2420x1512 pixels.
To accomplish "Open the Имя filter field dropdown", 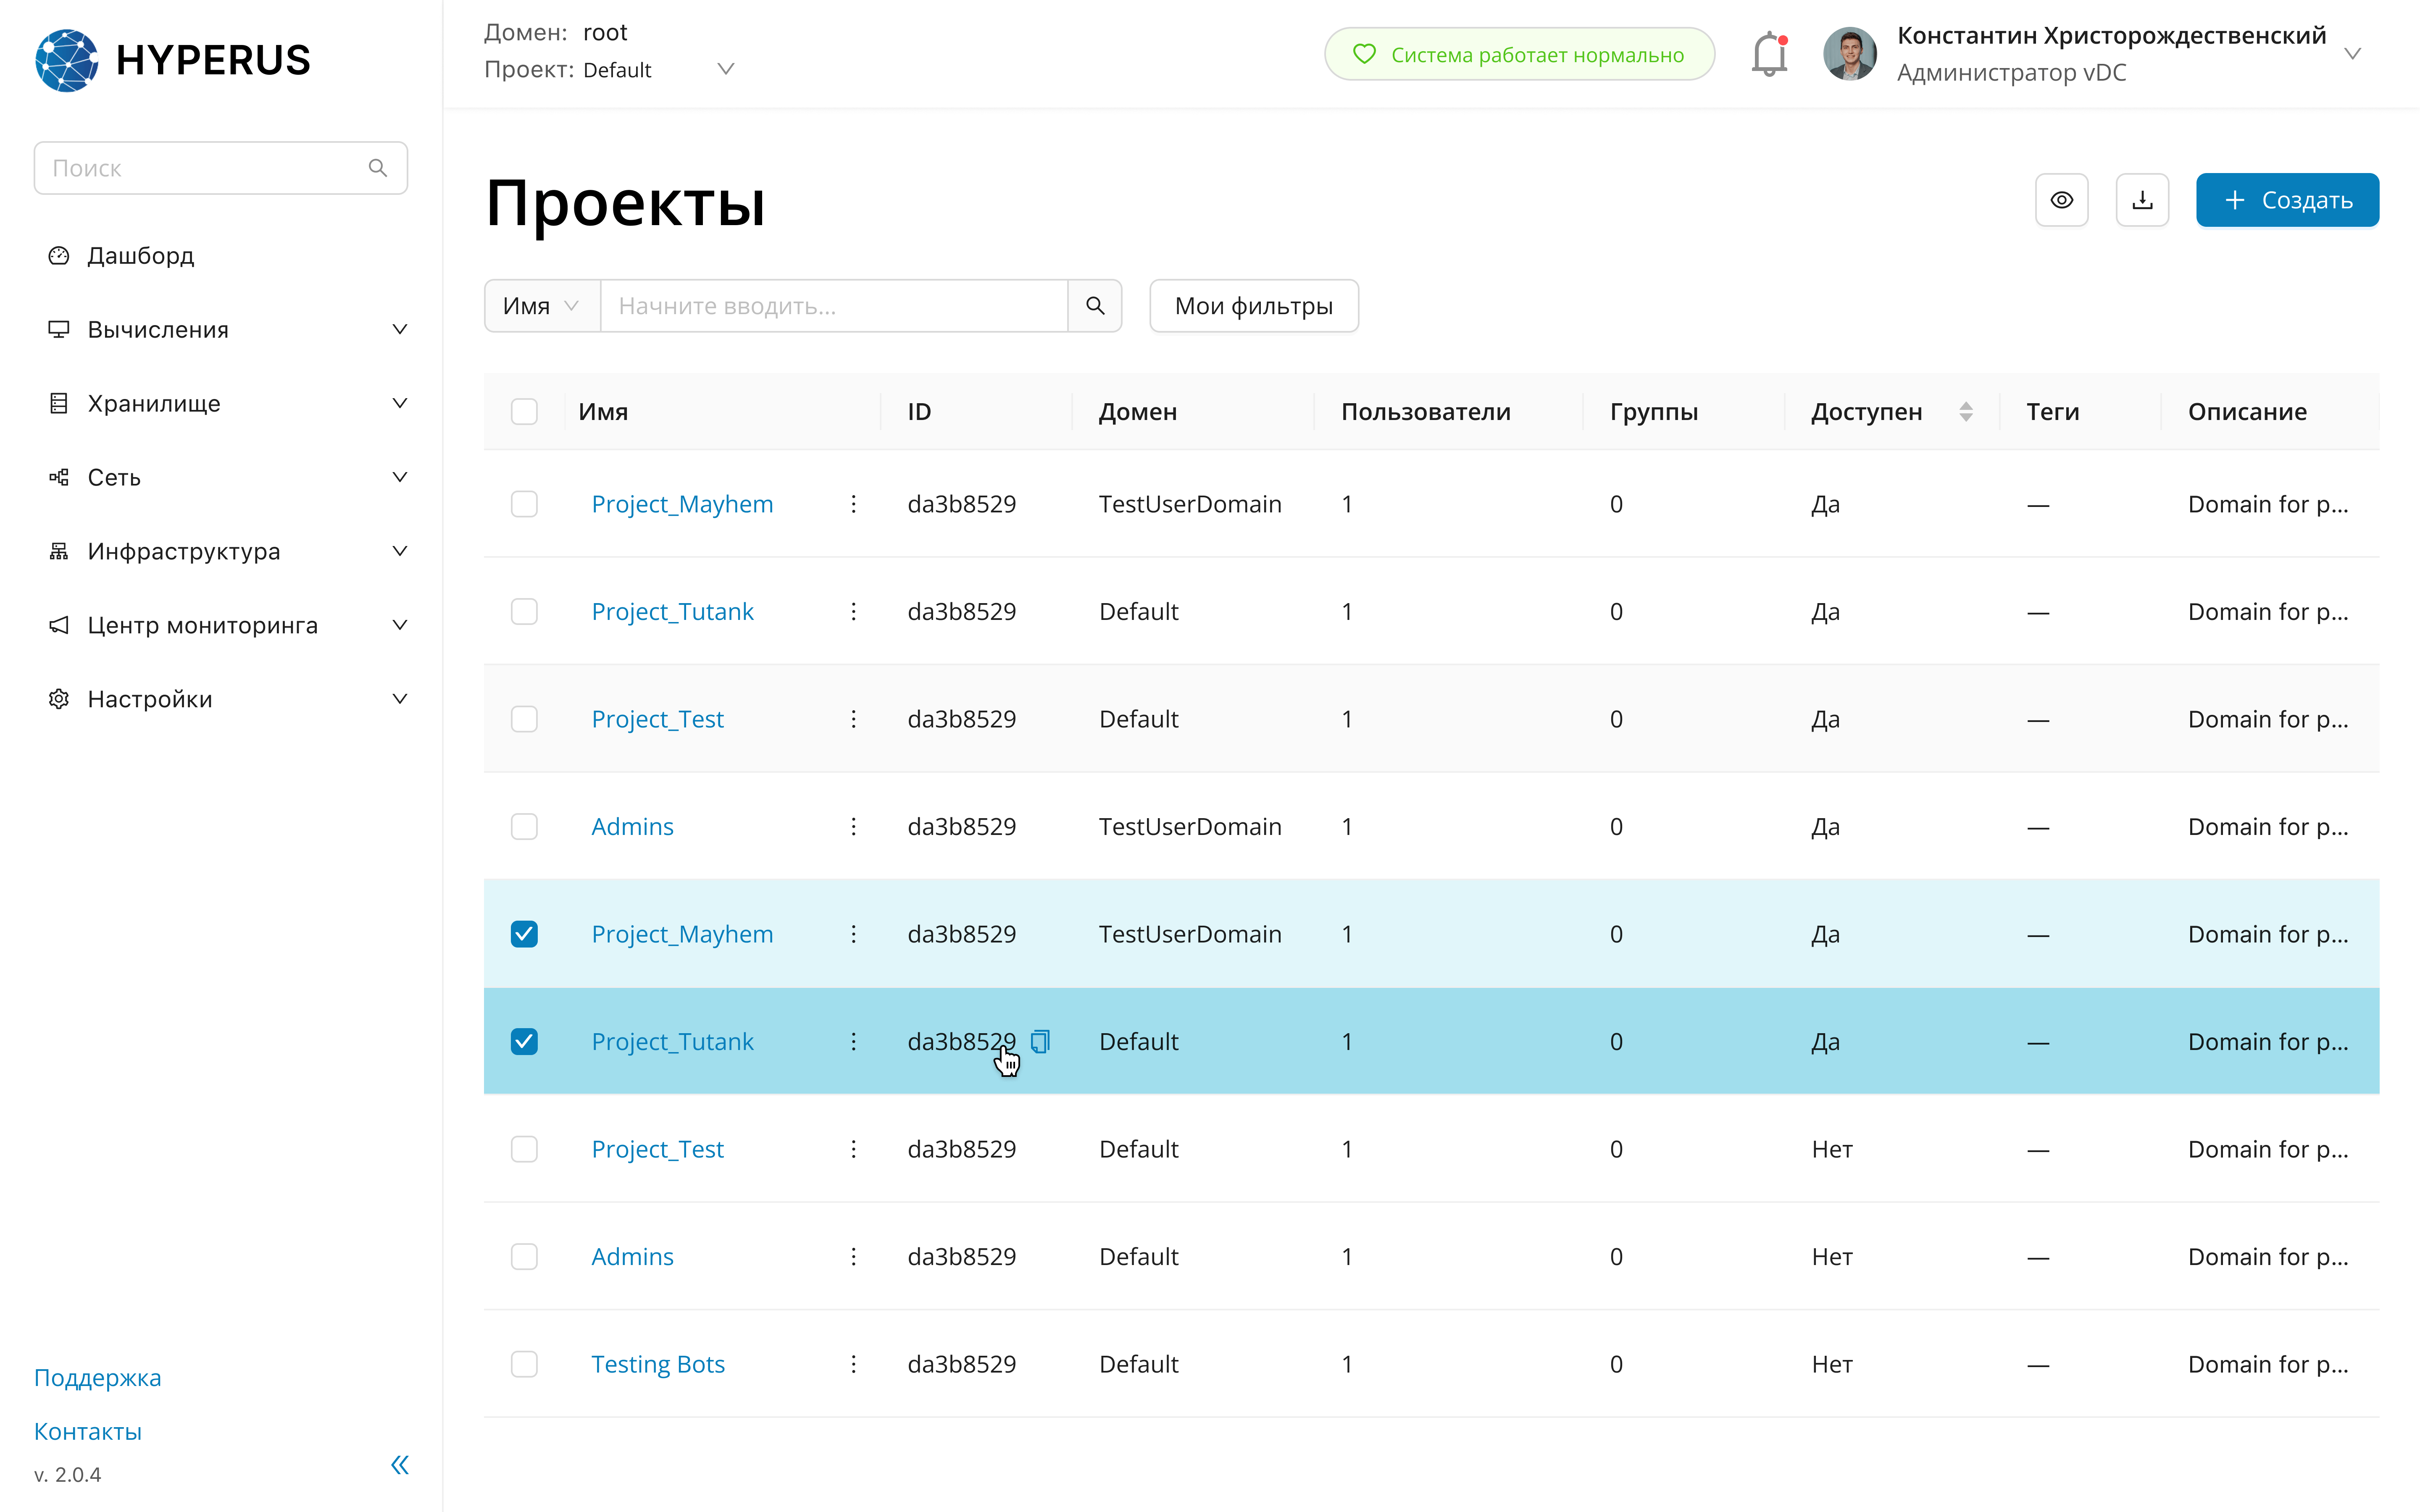I will point(541,306).
